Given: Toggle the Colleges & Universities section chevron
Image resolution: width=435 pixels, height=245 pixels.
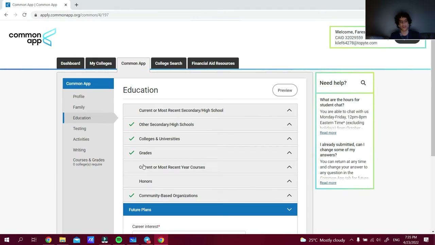Looking at the screenshot, I should tap(289, 138).
